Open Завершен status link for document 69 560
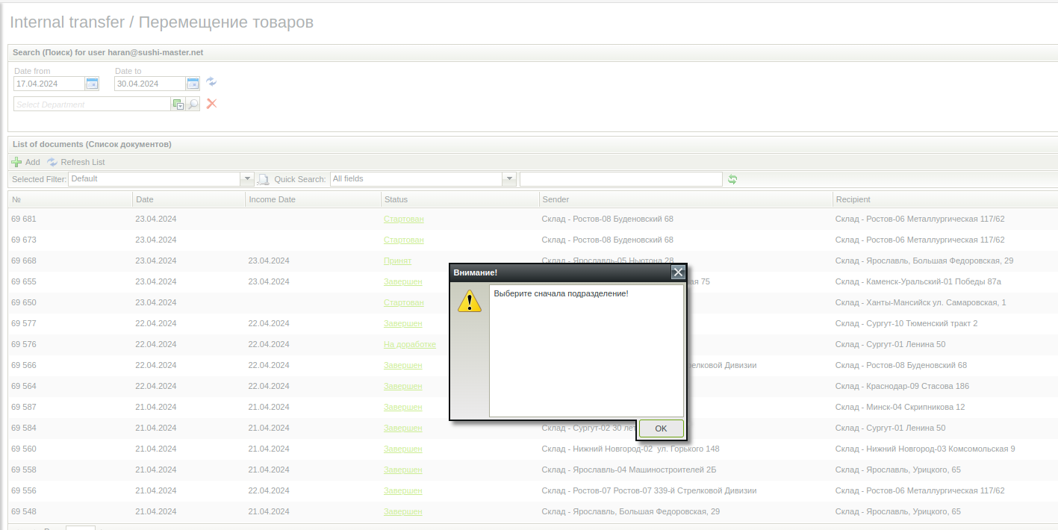The width and height of the screenshot is (1058, 530). coord(402,449)
